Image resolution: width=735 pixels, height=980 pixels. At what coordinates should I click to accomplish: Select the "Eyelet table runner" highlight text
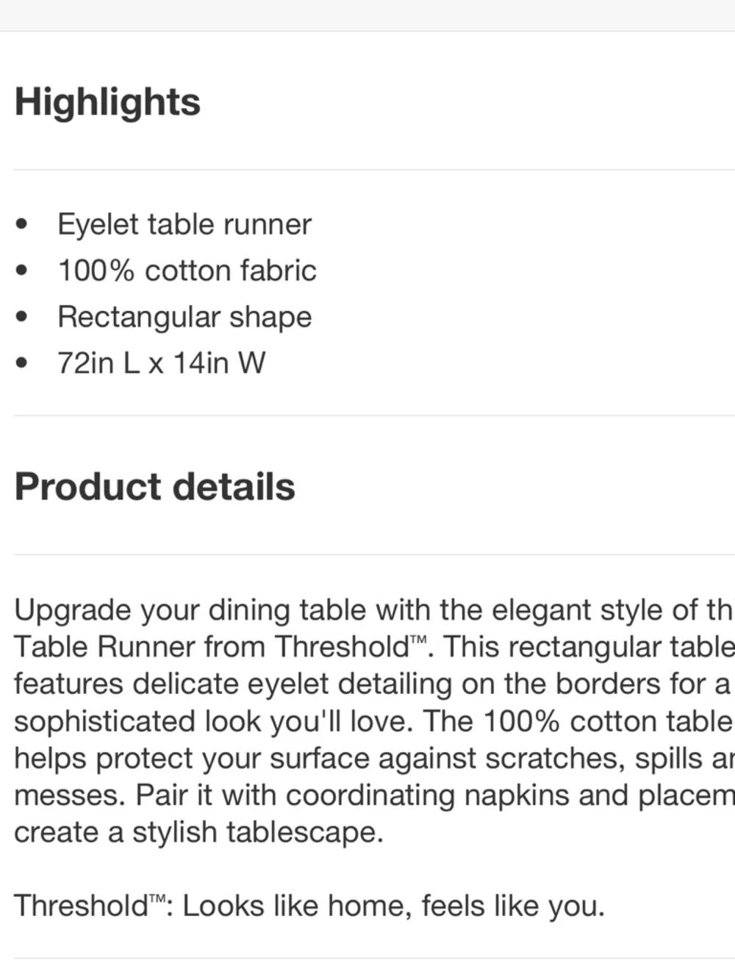[184, 224]
